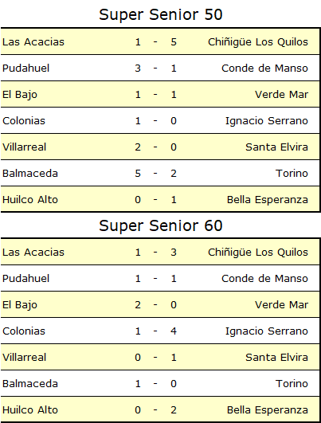Select Colonias in Super Senior 60
This screenshot has width=321, height=423.
pos(24,331)
